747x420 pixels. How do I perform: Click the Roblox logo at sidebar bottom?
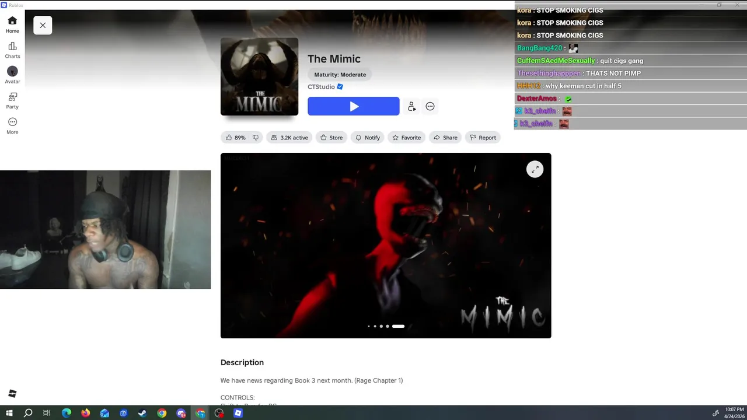[12, 394]
